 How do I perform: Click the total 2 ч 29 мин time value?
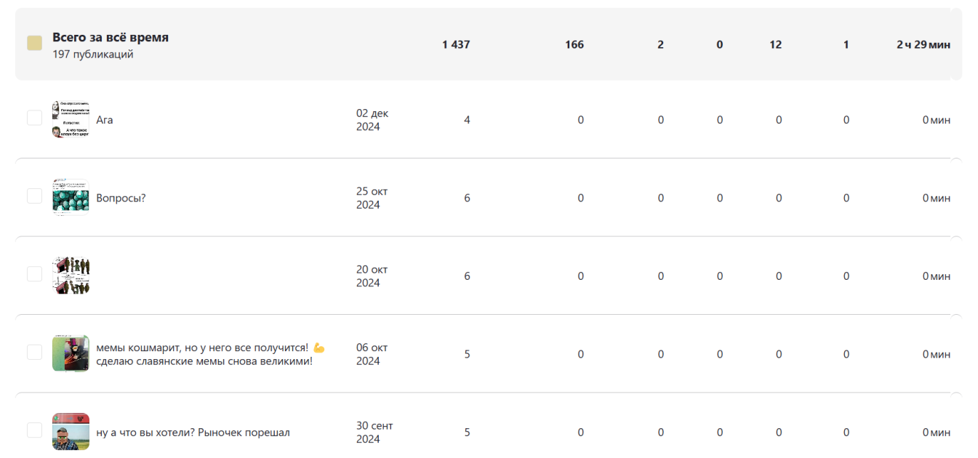point(923,44)
